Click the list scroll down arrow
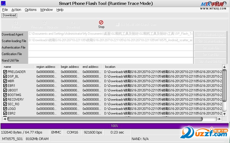The height and width of the screenshot is (143, 230). 224,114
